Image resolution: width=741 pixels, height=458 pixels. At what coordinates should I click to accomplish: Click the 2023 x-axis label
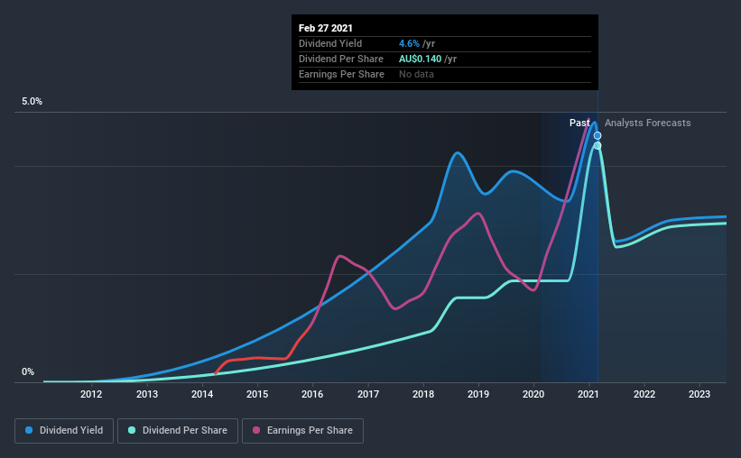click(x=699, y=394)
